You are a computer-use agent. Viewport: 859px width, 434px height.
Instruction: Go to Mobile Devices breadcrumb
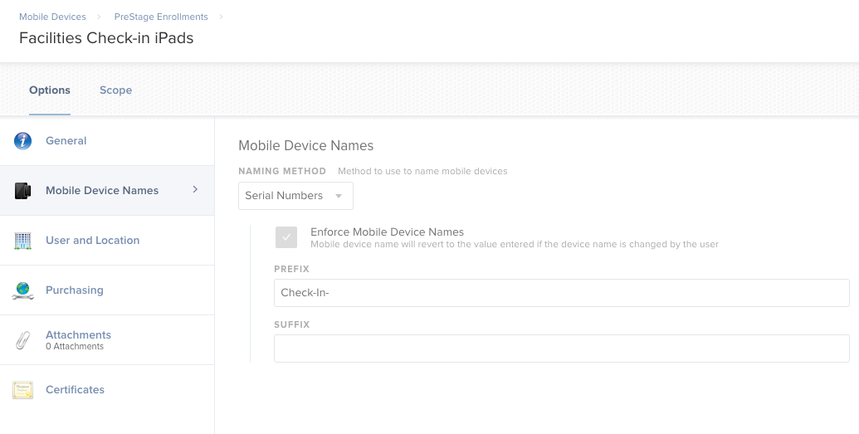52,17
